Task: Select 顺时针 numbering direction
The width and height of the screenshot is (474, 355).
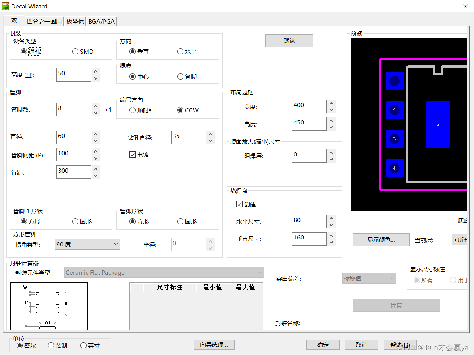Action: (x=133, y=110)
